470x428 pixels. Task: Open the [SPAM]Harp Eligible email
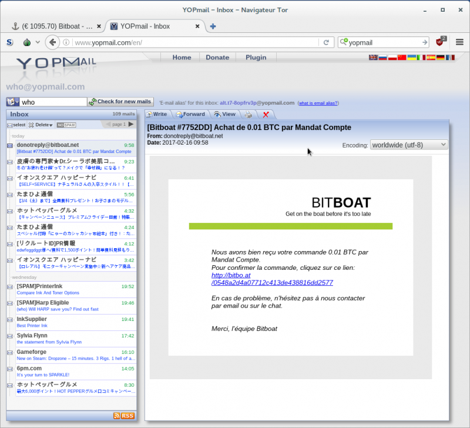[76, 306]
